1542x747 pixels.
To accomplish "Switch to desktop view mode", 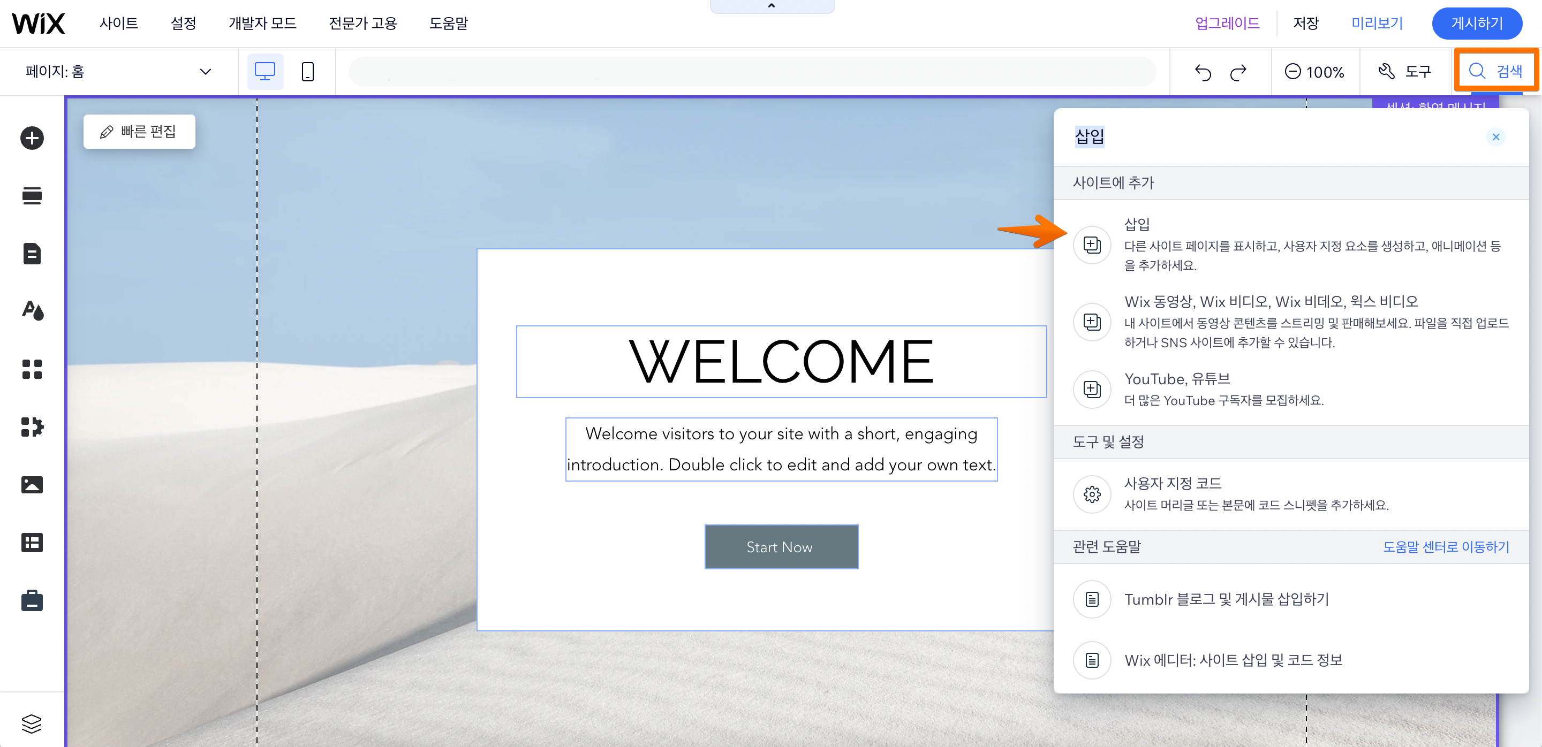I will 264,72.
